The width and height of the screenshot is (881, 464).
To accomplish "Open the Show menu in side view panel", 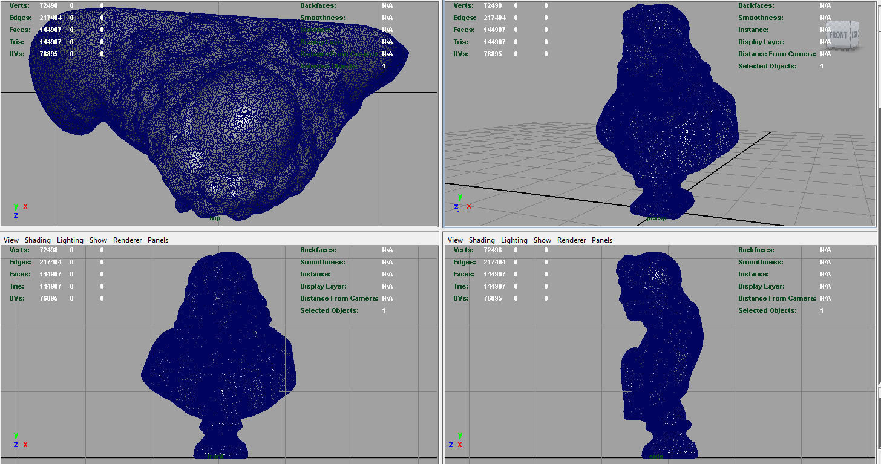I will click(542, 240).
